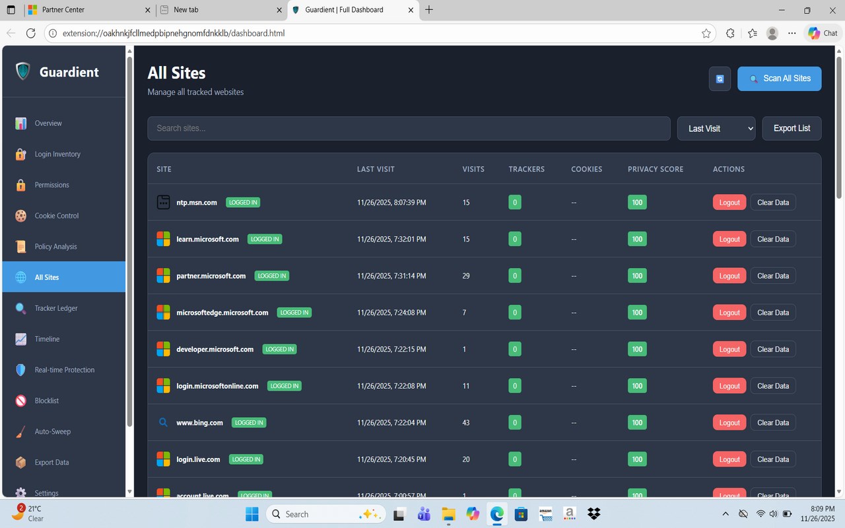
Task: Click the Export Data box icon
Action: [21, 463]
